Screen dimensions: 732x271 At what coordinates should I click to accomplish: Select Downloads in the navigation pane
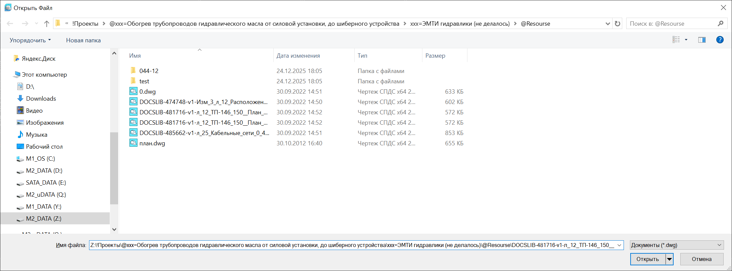[41, 99]
